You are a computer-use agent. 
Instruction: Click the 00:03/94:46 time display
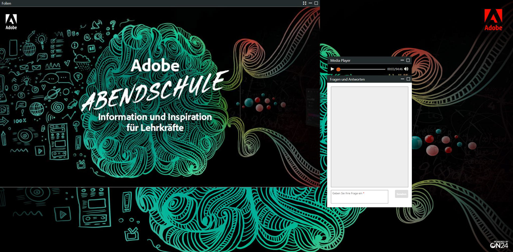(395, 69)
